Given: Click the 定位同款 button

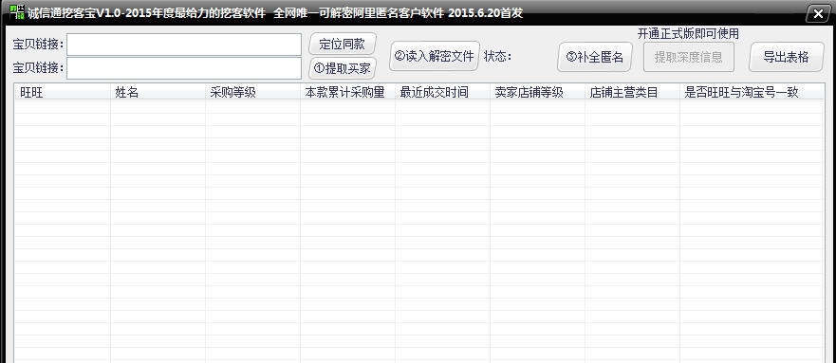Looking at the screenshot, I should point(343,45).
